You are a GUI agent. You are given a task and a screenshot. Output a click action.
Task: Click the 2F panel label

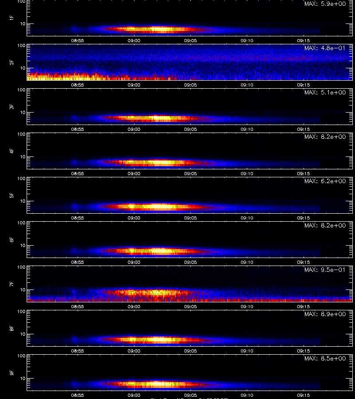coord(12,63)
